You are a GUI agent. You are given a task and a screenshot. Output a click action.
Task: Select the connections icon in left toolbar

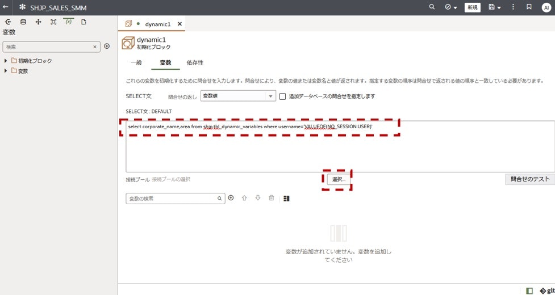[8, 22]
